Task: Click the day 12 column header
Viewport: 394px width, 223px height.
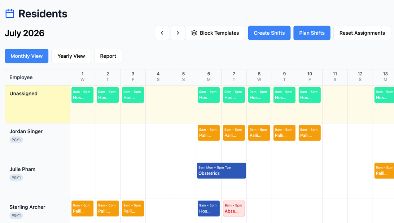Action: point(360,77)
